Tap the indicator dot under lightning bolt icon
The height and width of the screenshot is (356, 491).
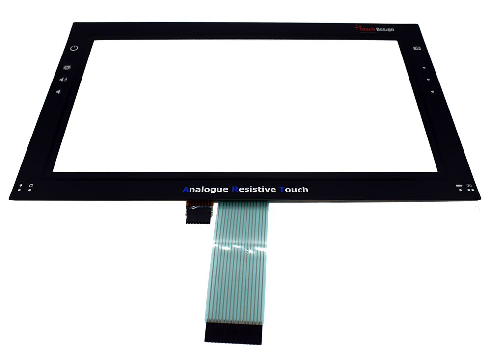[x=20, y=190]
